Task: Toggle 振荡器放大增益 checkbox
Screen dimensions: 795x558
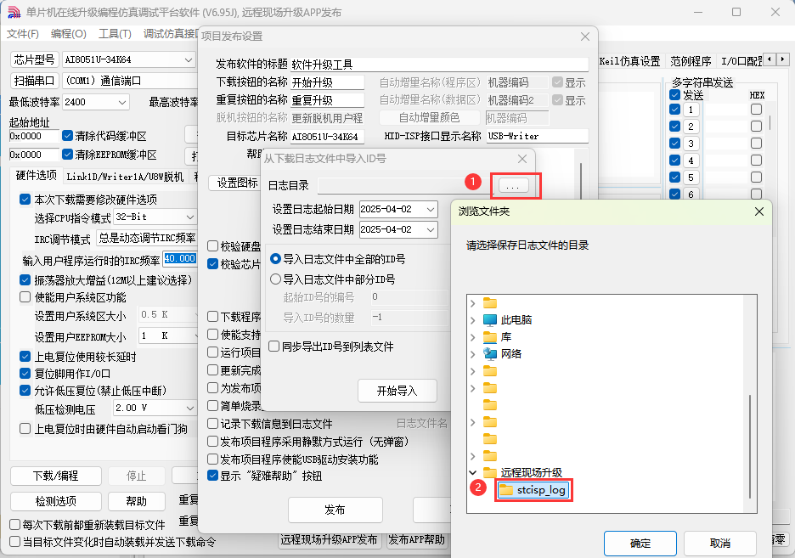Action: click(25, 279)
